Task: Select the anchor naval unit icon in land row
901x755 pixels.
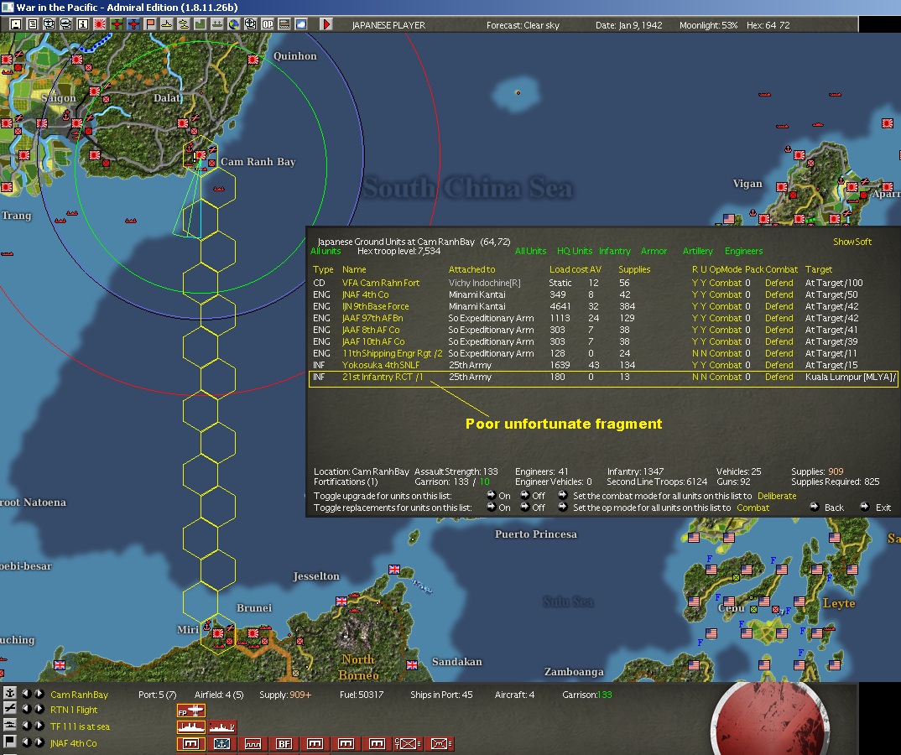Action: [x=221, y=744]
